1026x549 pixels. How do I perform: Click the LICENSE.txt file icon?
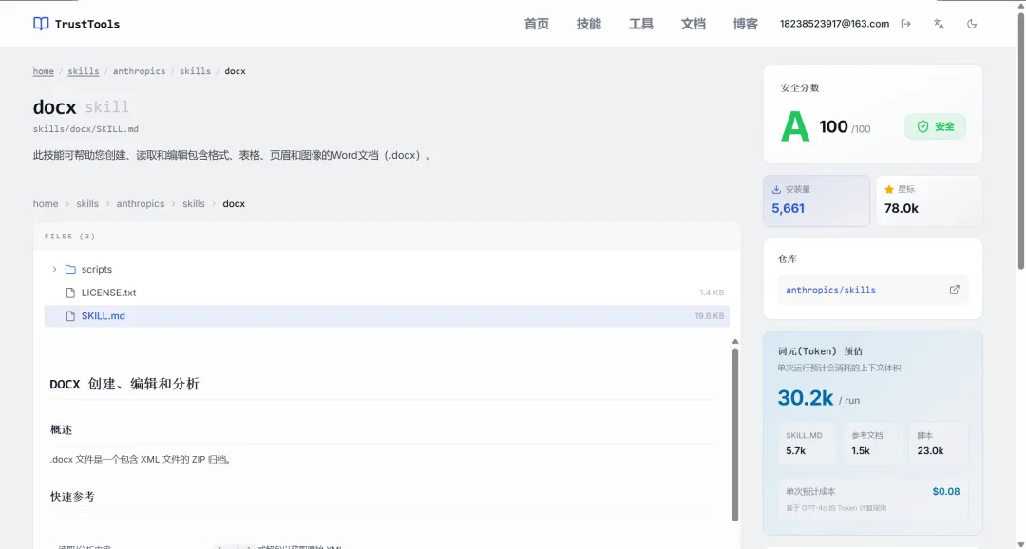70,293
